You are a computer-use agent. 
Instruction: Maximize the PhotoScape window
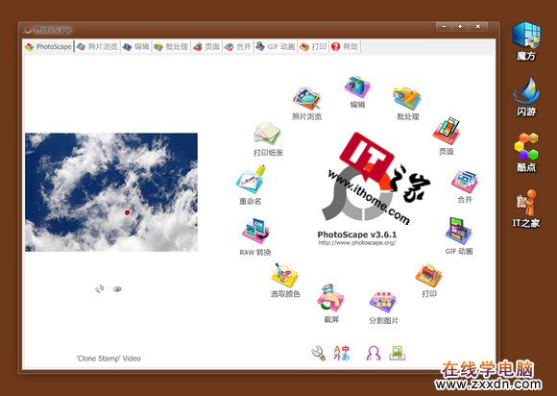(461, 26)
